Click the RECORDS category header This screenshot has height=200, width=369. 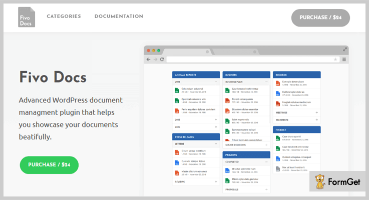pos(297,74)
